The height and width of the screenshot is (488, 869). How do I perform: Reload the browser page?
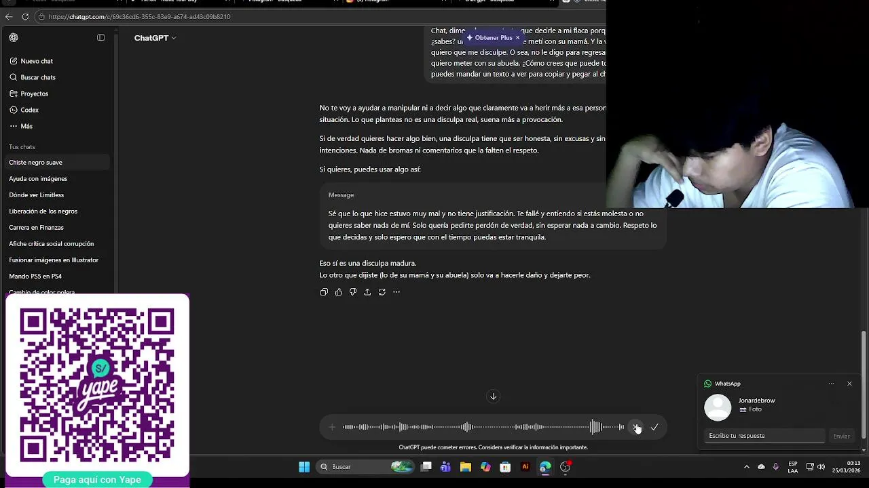pos(25,16)
